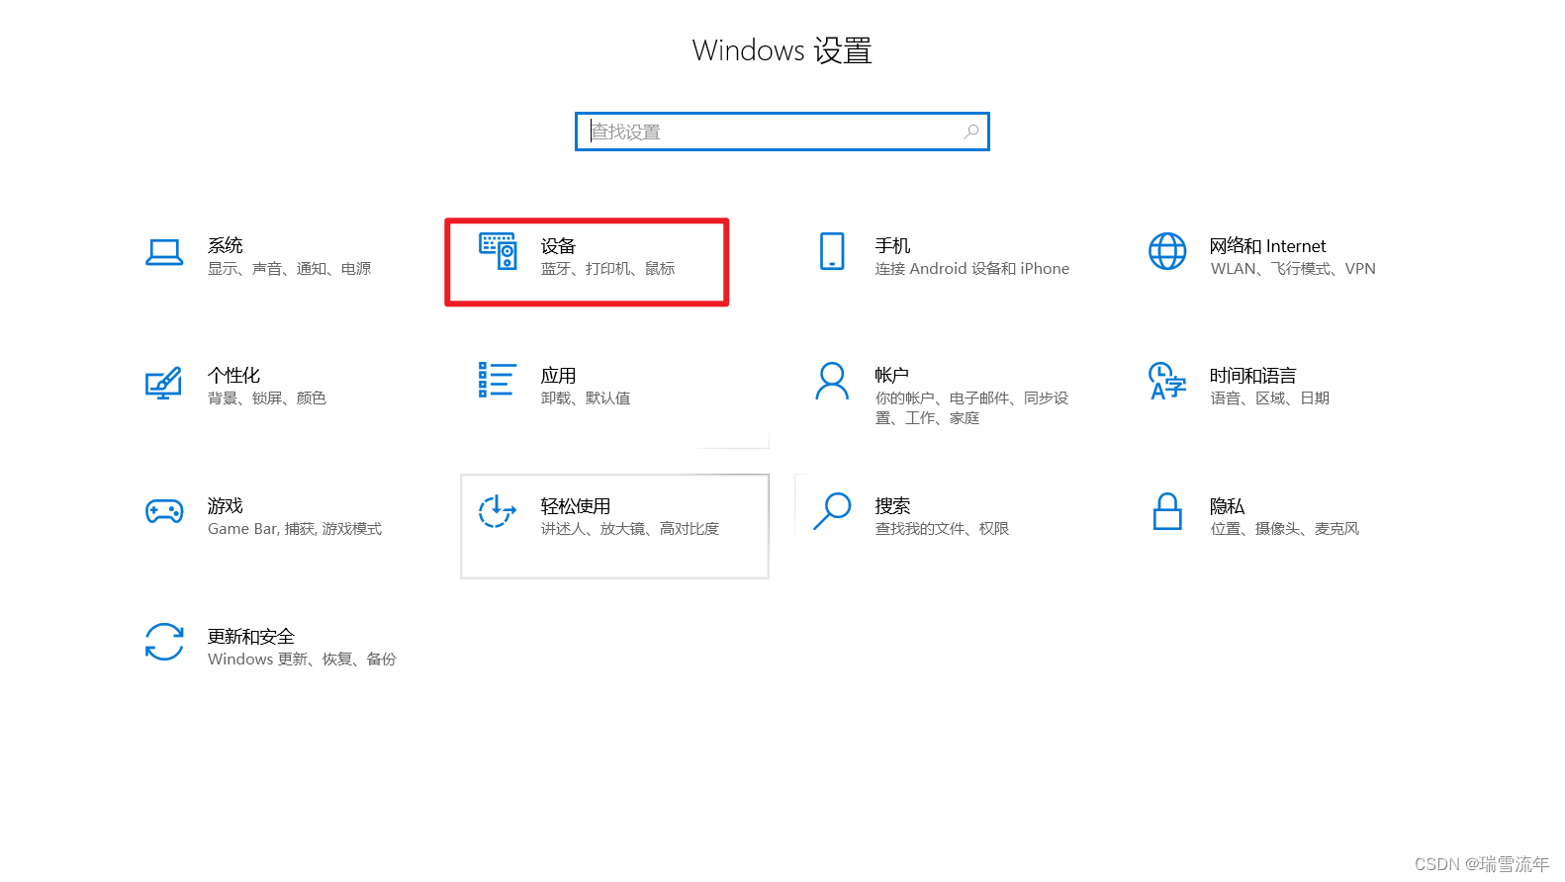1565x882 pixels.
Task: Open the 轻松使用 tile title
Action: pyautogui.click(x=576, y=506)
